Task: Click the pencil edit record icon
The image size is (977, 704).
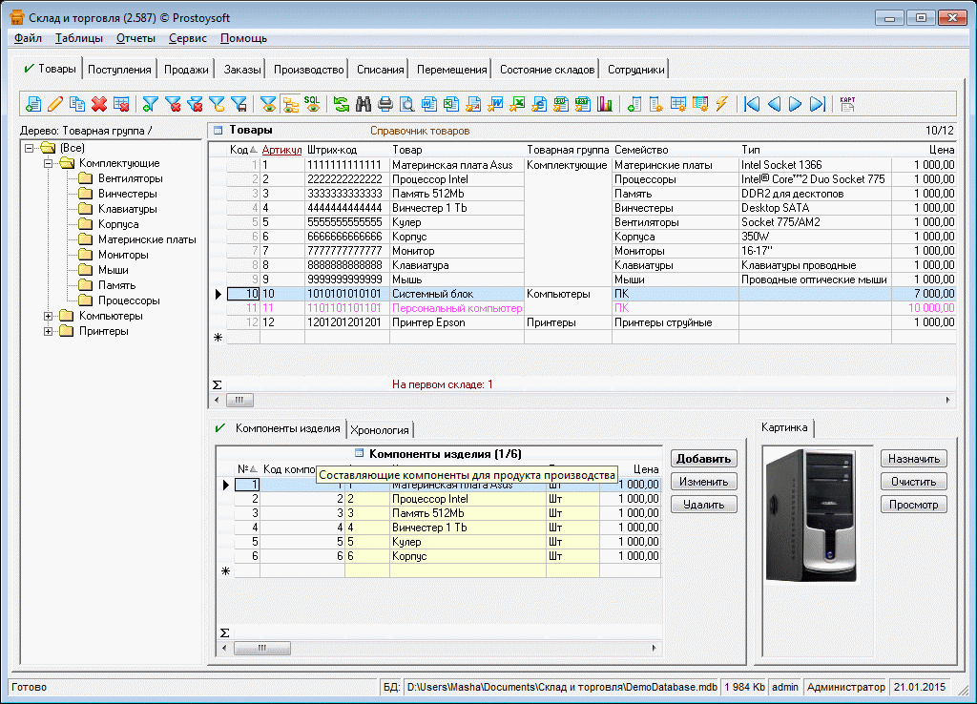Action: 55,104
